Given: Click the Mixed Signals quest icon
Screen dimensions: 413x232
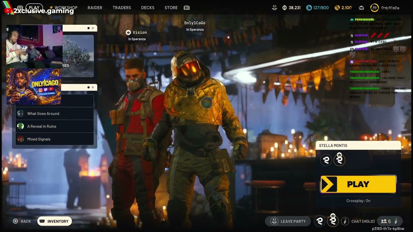Looking at the screenshot, I should (x=21, y=139).
